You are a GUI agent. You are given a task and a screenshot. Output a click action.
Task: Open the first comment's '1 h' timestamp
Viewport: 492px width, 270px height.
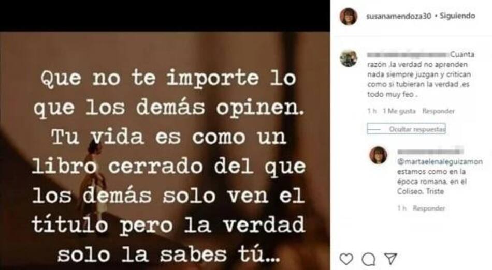[372, 111]
